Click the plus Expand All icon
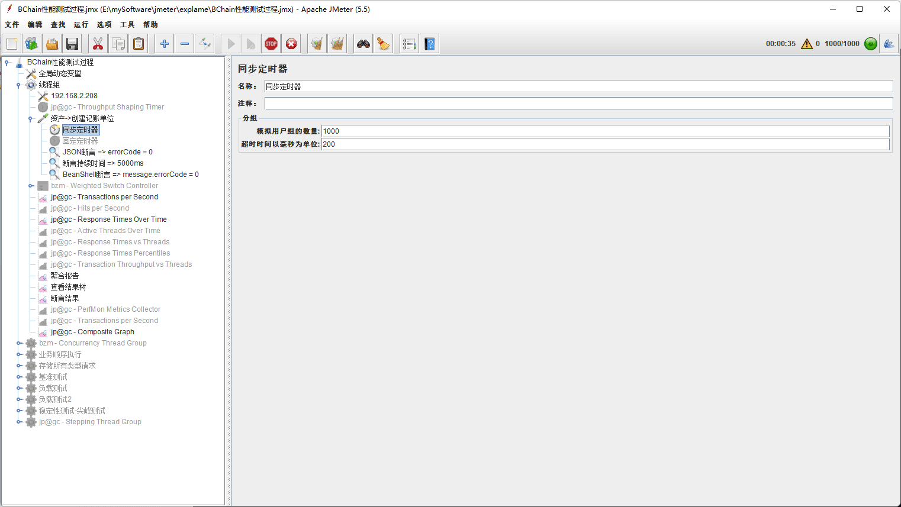 tap(165, 44)
